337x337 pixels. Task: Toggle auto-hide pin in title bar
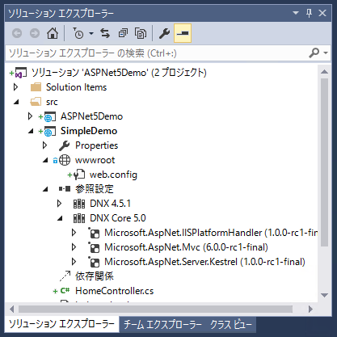(x=309, y=13)
